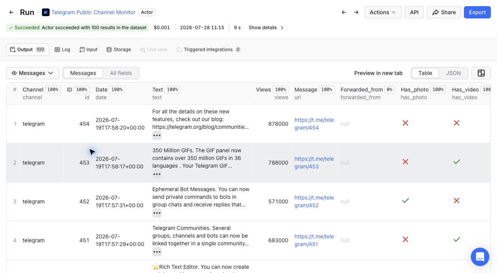This screenshot has width=497, height=273.
Task: Expand text ellipsis in row 453
Action: coord(157,174)
